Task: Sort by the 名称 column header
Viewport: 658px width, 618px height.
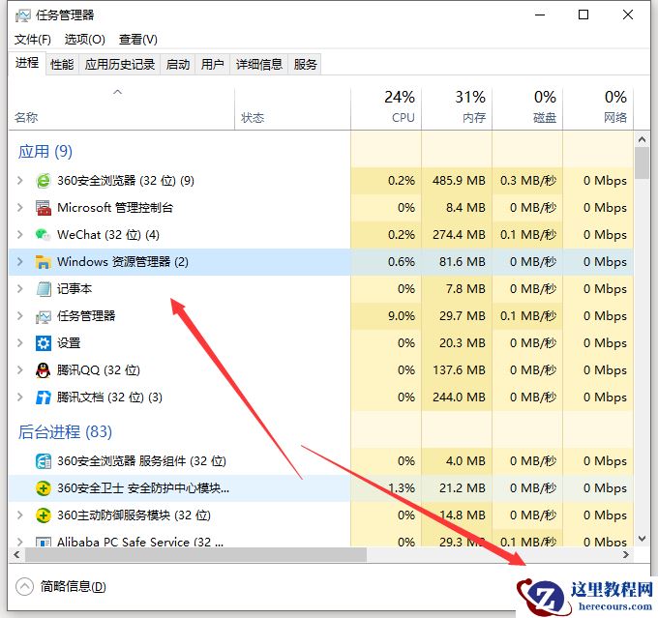Action: pyautogui.click(x=121, y=109)
